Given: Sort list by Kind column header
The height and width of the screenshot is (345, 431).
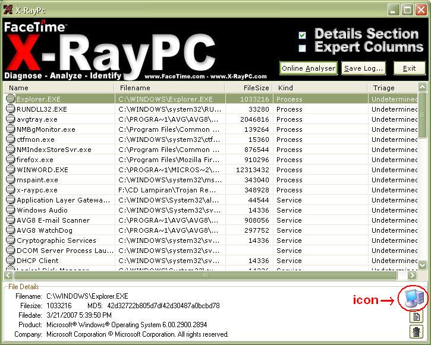Looking at the screenshot, I should tap(320, 88).
